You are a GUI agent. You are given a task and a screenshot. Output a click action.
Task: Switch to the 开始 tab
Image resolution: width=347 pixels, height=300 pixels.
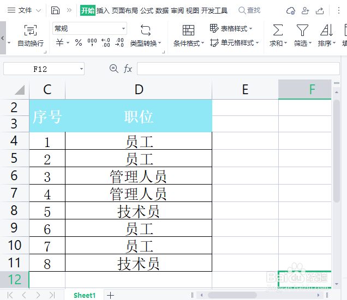coord(88,10)
